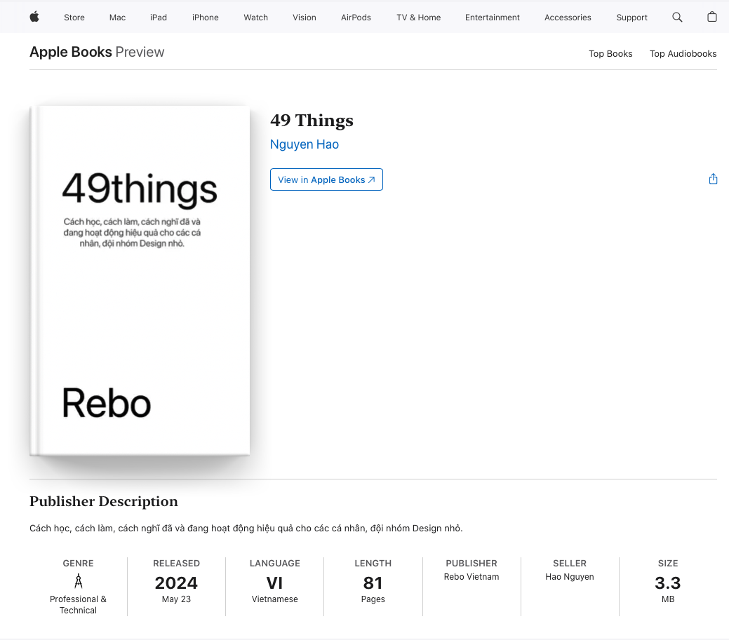The height and width of the screenshot is (640, 729).
Task: Click the Apple logo icon
Action: 34,18
